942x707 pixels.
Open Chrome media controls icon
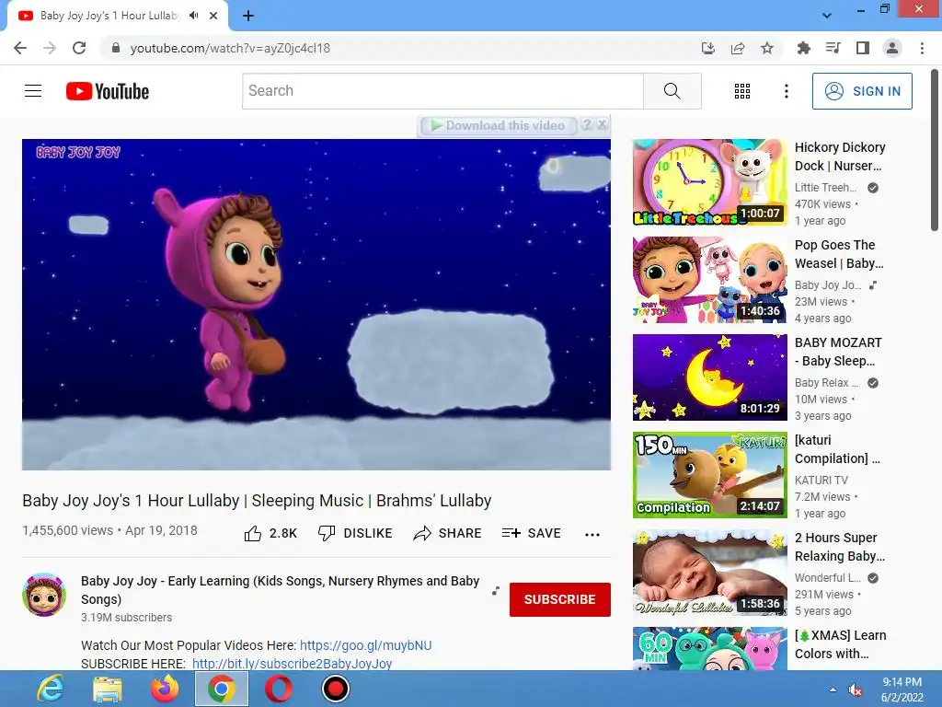(x=833, y=48)
